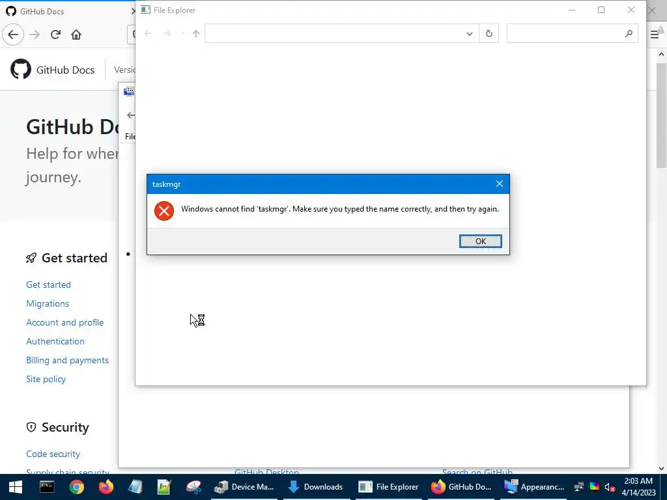The image size is (667, 500).
Task: Go forward in the Firefox browser
Action: (x=35, y=35)
